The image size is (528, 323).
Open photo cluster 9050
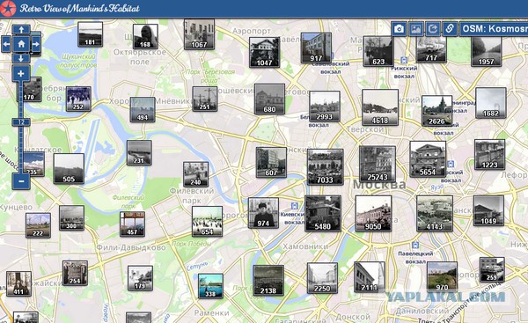(373, 214)
